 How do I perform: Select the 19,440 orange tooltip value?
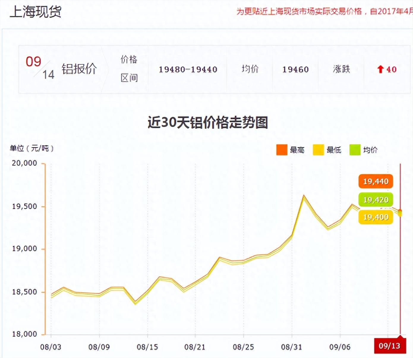376,181
